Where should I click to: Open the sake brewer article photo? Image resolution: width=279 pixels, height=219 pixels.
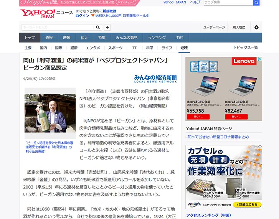pos(50,114)
